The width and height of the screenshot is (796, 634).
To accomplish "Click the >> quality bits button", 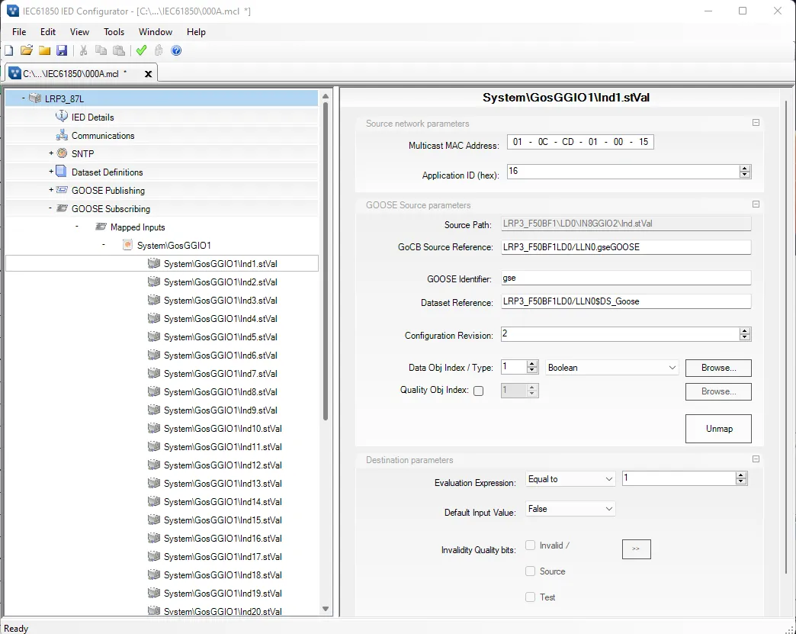I will click(x=636, y=549).
